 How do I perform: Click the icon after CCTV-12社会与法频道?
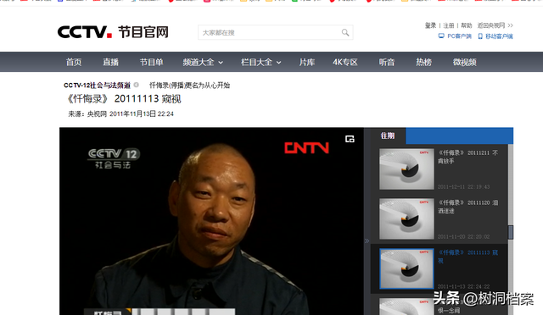click(x=137, y=85)
